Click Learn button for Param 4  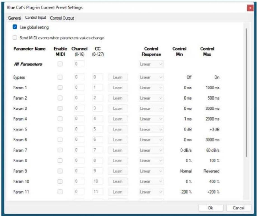(x=118, y=119)
